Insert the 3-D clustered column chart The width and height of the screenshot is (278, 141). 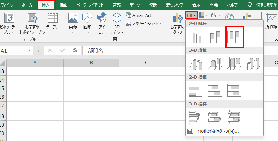(x=196, y=63)
